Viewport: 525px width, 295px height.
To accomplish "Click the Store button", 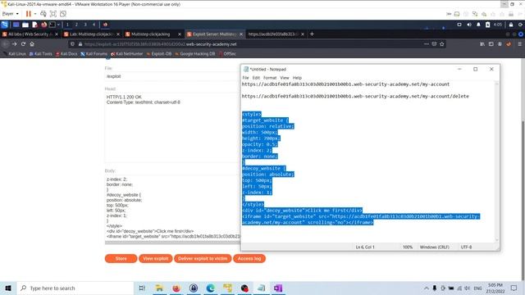I will click(x=121, y=259).
